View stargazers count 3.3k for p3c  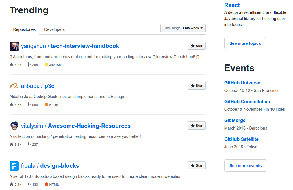(x=15, y=104)
